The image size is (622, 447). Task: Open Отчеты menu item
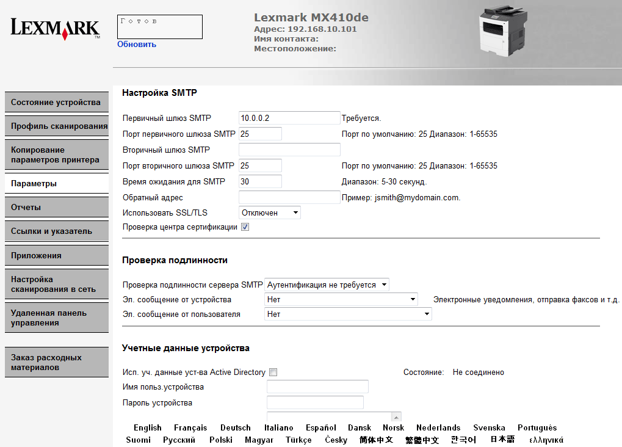(x=57, y=207)
